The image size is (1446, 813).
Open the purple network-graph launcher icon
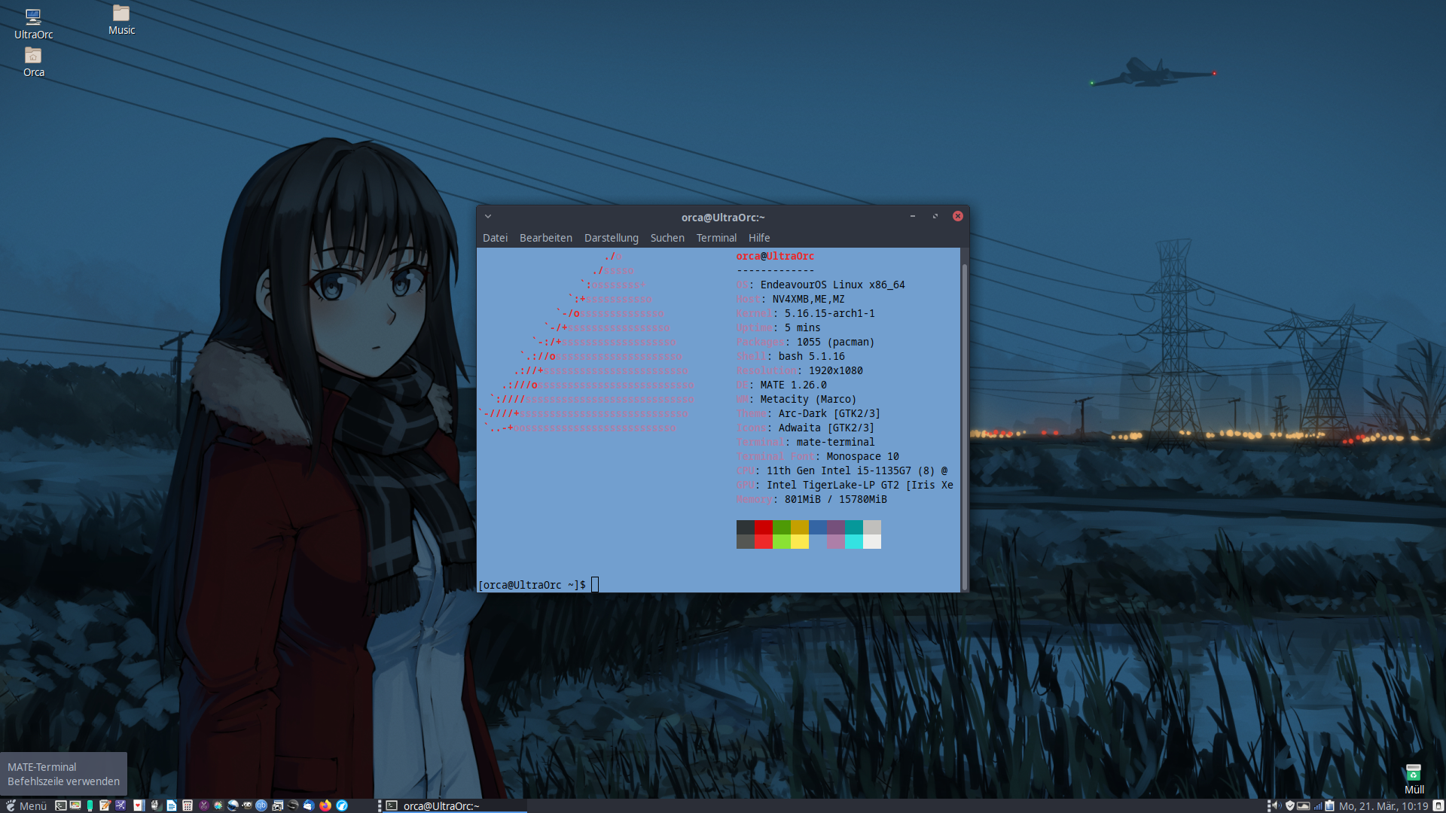120,805
